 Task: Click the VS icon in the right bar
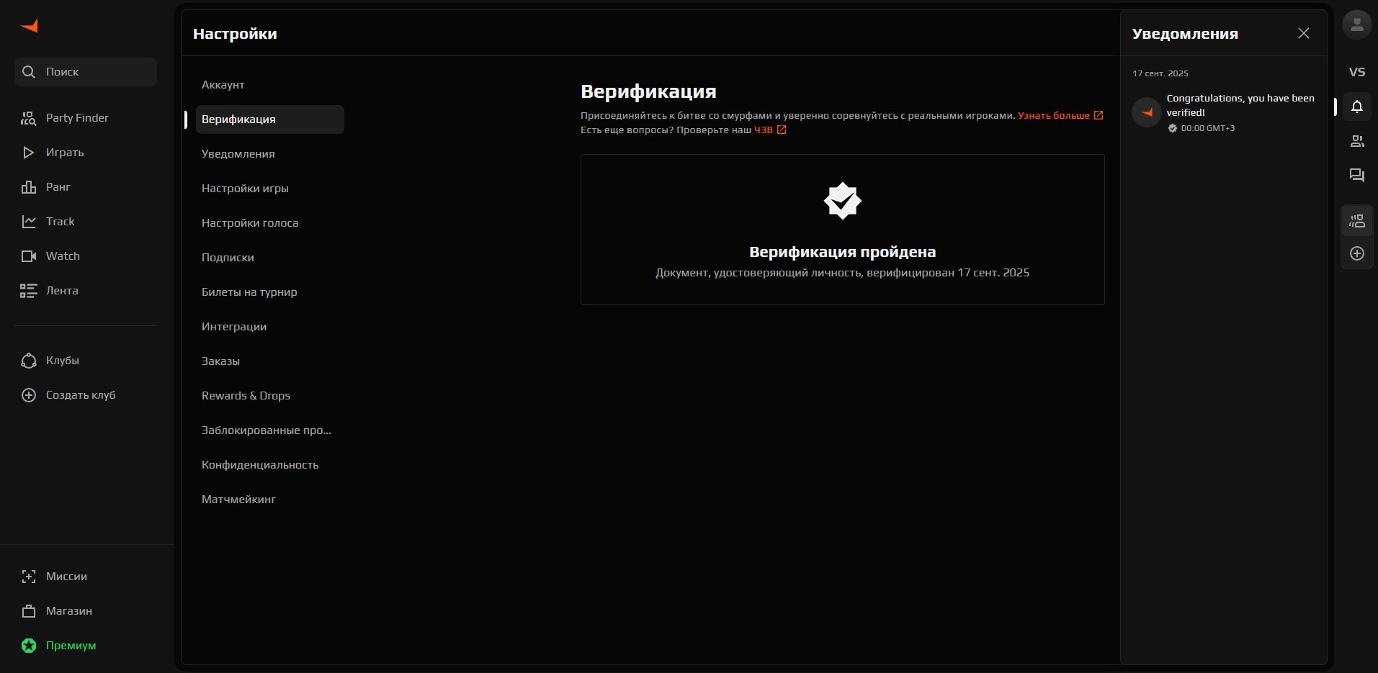(1356, 72)
